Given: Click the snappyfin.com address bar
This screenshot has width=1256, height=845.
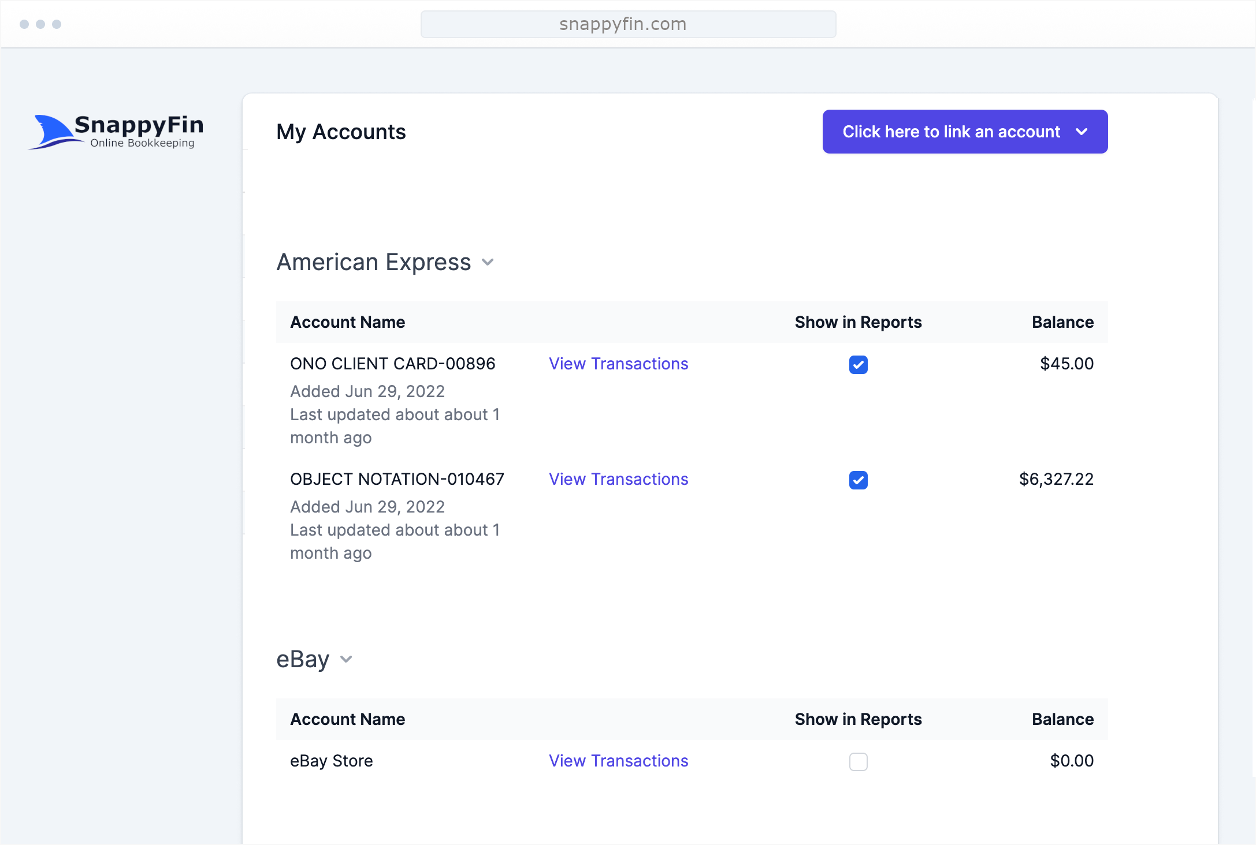Looking at the screenshot, I should [x=629, y=24].
